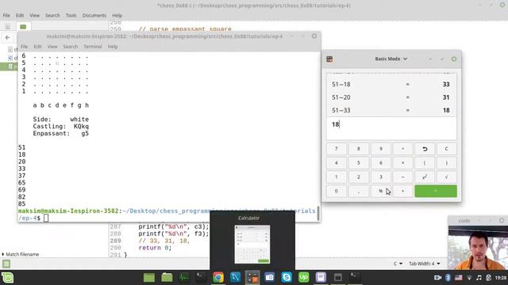The width and height of the screenshot is (508, 285).
Task: Click the Bluetooth icon in the system tray
Action: (448, 278)
